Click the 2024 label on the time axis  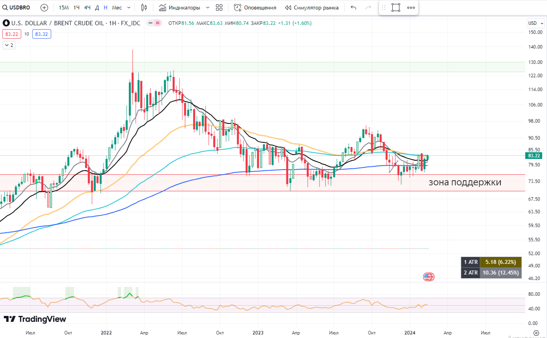(410, 333)
